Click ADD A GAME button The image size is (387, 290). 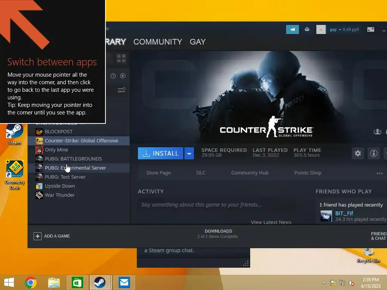[52, 236]
